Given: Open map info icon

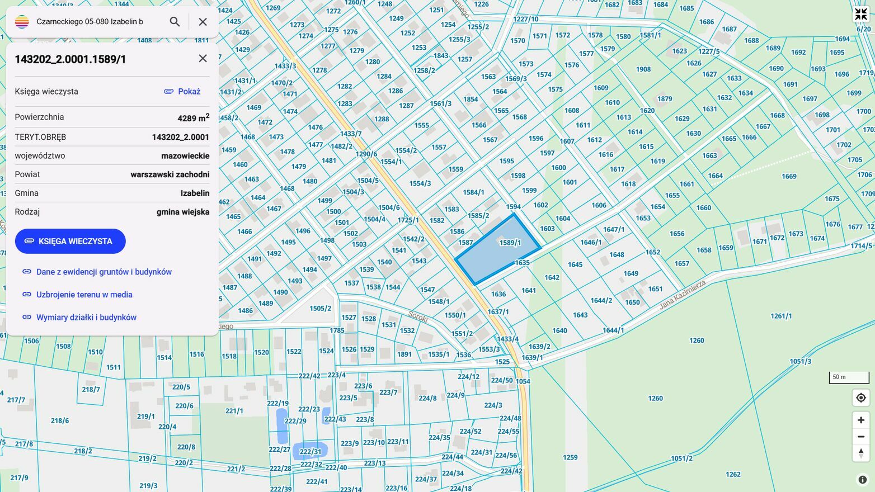Looking at the screenshot, I should (862, 480).
